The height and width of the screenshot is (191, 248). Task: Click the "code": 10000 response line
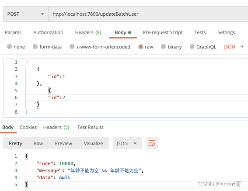click(x=56, y=163)
